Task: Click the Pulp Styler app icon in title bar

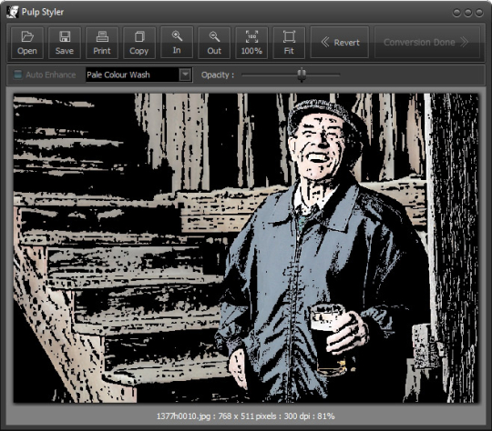Action: [13, 12]
